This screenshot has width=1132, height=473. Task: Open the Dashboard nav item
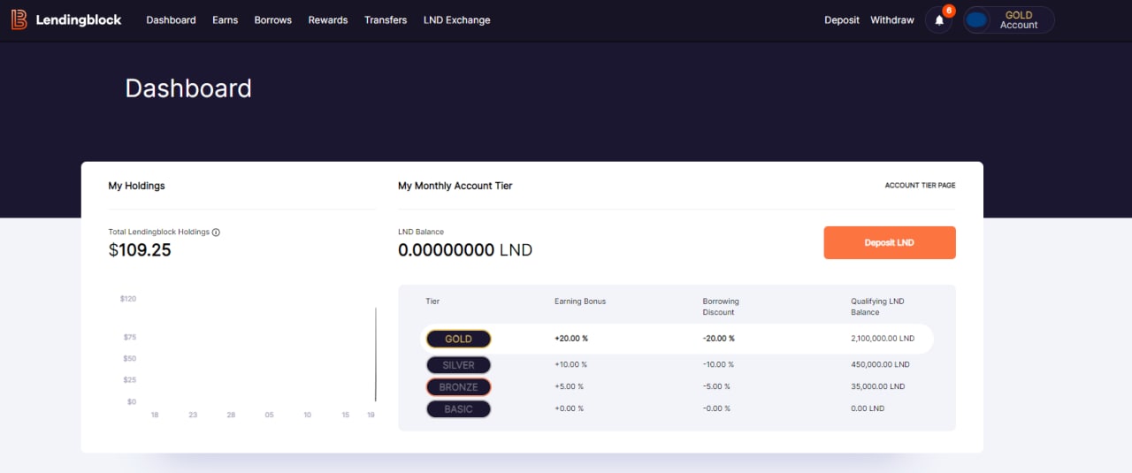171,19
